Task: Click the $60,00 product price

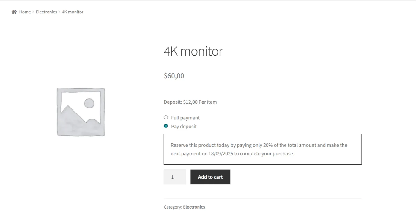Action: (174, 76)
